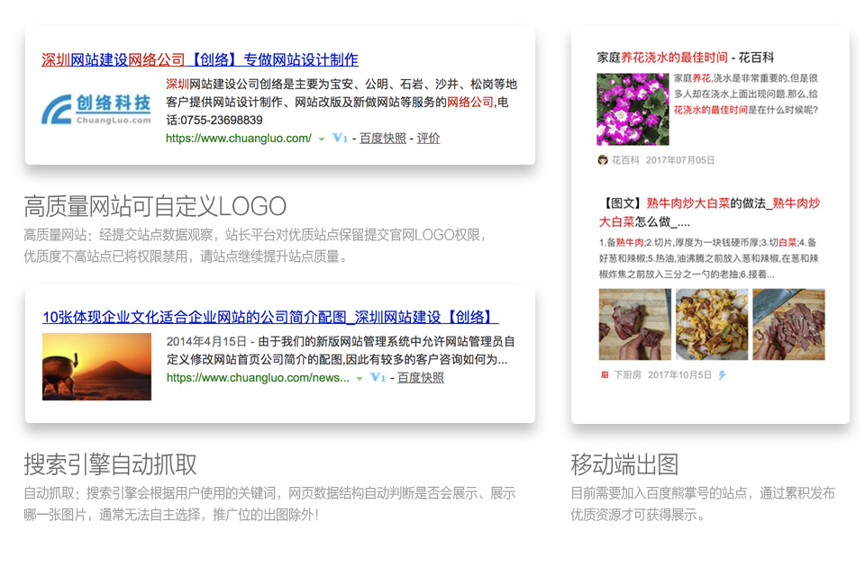Click the 花百科 avatar icon
This screenshot has width=865, height=576.
coord(602,159)
